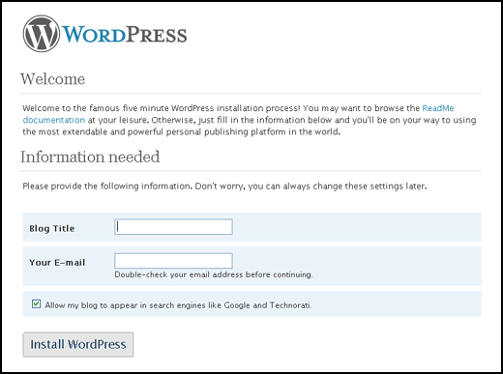503x374 pixels.
Task: Click the Install WordPress button
Action: pos(78,344)
